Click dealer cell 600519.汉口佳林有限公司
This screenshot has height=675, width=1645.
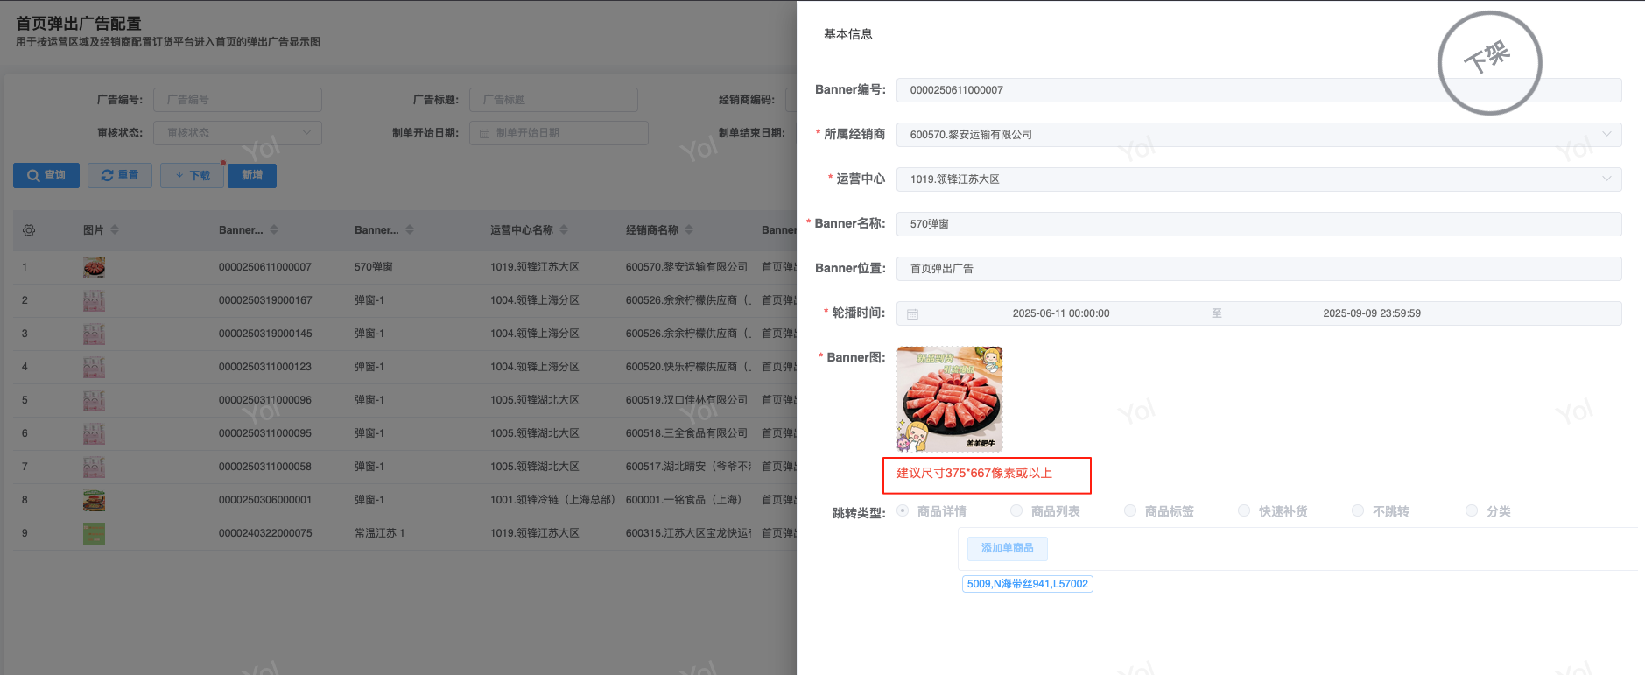tap(686, 400)
